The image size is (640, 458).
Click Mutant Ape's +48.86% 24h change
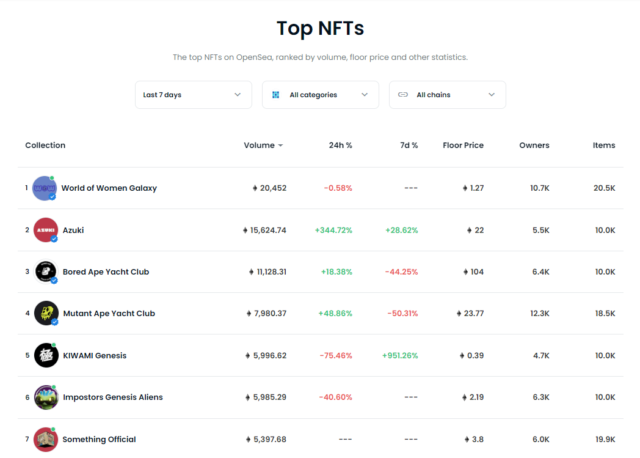335,314
